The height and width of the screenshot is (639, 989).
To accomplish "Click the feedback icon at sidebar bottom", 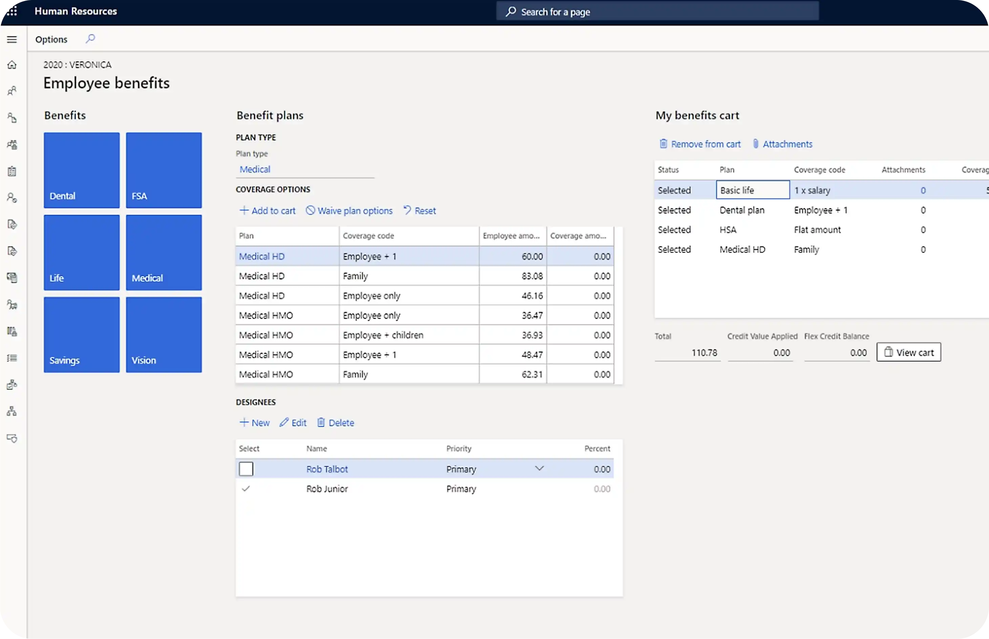I will point(12,438).
